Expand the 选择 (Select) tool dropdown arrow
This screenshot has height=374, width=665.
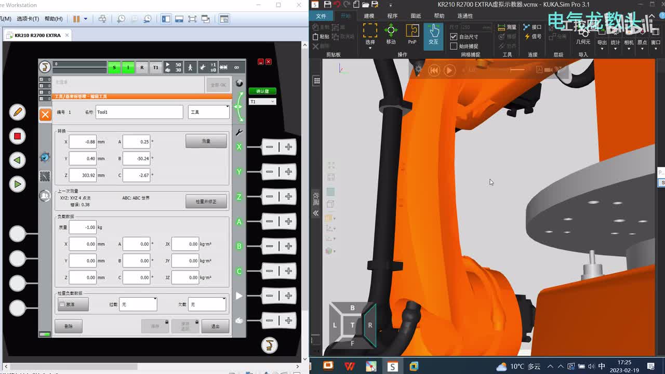tap(370, 48)
